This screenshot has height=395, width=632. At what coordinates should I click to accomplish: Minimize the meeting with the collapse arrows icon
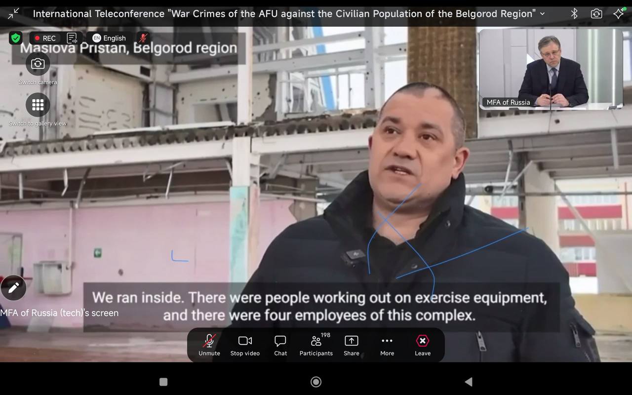pyautogui.click(x=13, y=13)
